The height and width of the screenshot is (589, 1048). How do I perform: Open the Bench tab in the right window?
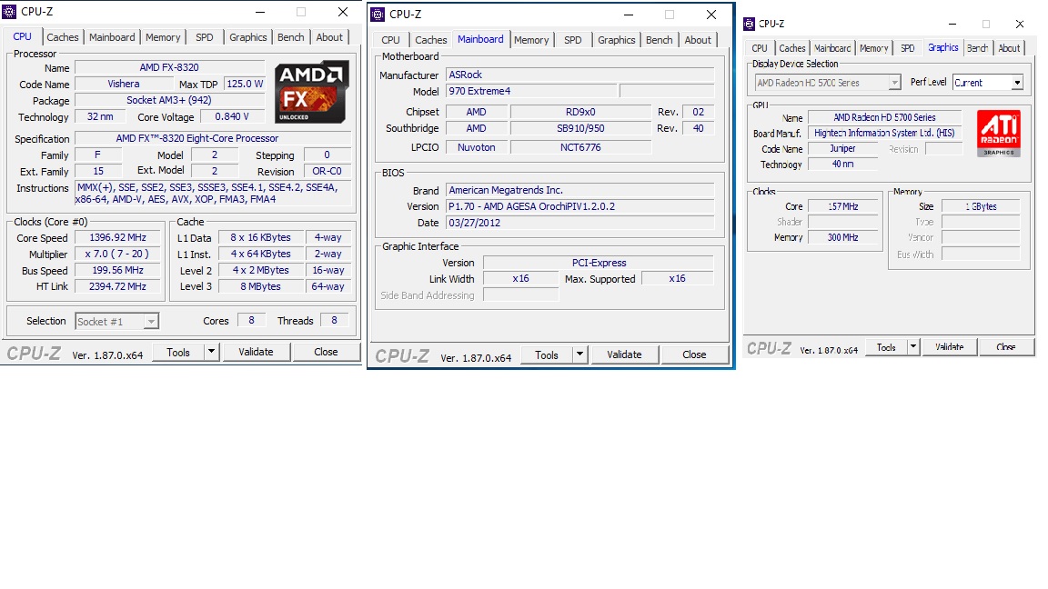click(978, 48)
